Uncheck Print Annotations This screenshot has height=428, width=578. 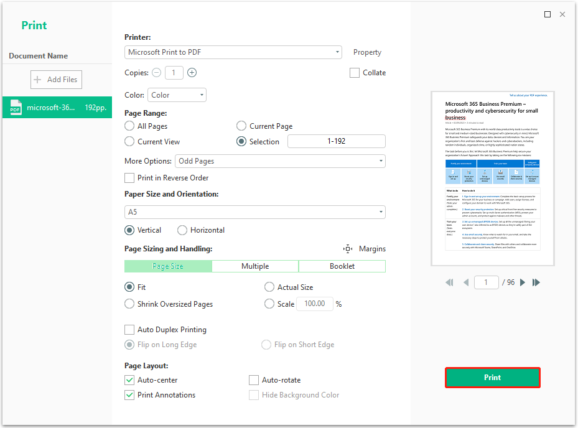pyautogui.click(x=129, y=395)
